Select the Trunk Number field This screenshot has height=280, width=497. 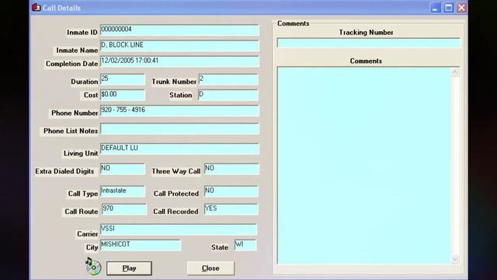pos(228,79)
